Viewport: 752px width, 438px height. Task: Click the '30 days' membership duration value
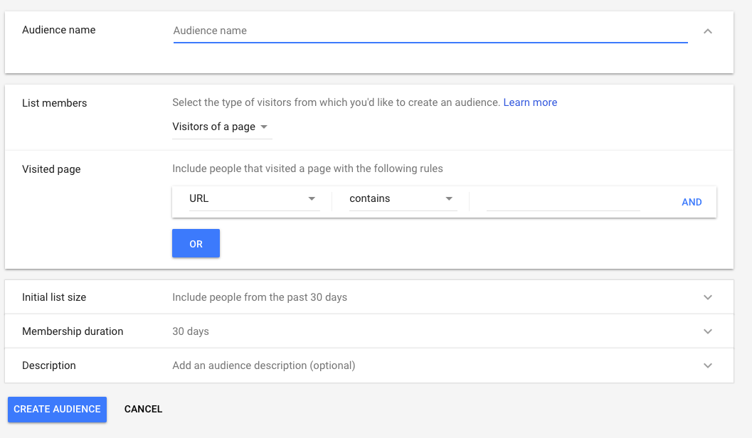coord(191,331)
